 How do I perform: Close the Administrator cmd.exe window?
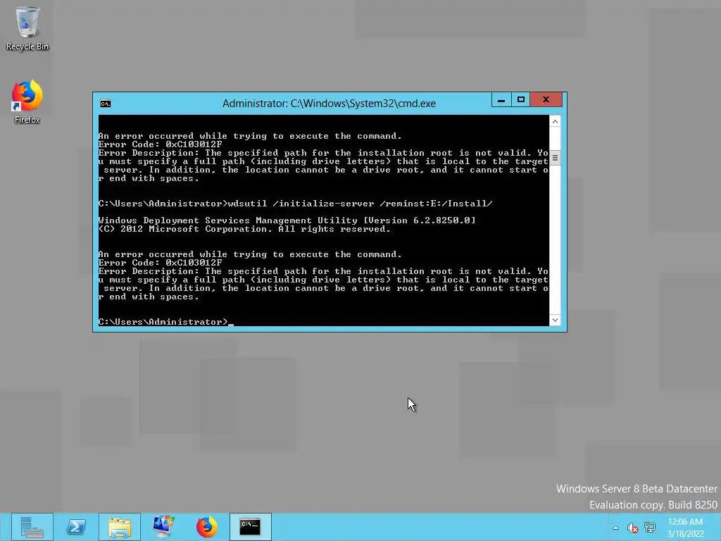pos(546,100)
